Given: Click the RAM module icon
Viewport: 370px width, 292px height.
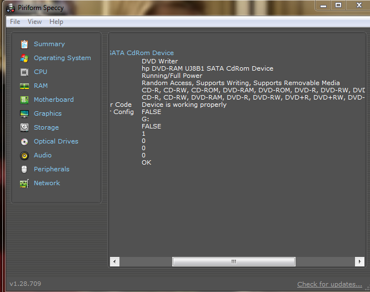Looking at the screenshot, I should [x=24, y=86].
